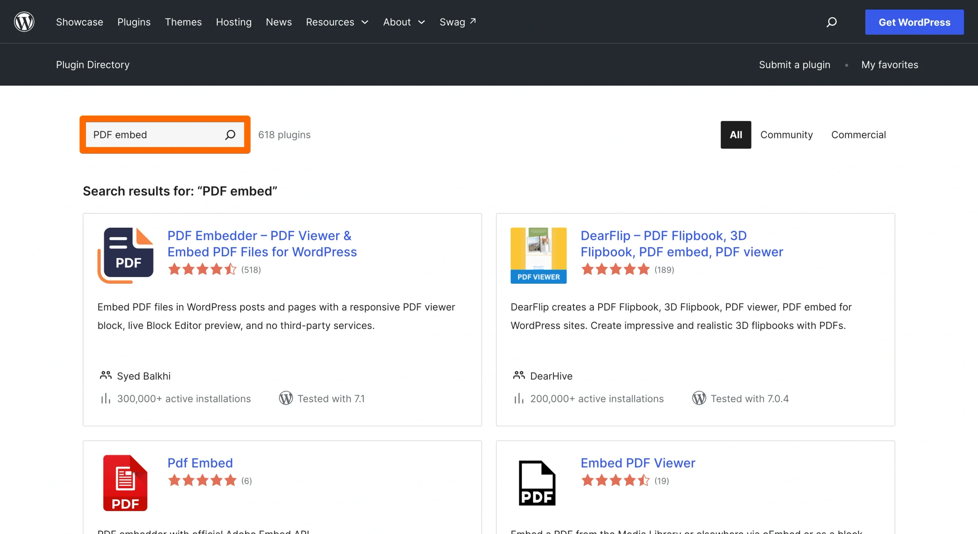Click bar chart icon beside 300,000+ installations

coord(105,398)
